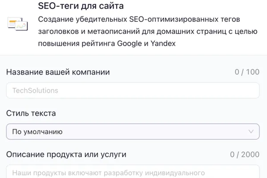Click the 'Описание продукта или услуги' label
Viewport: 267px width, 178px height.
[66, 154]
